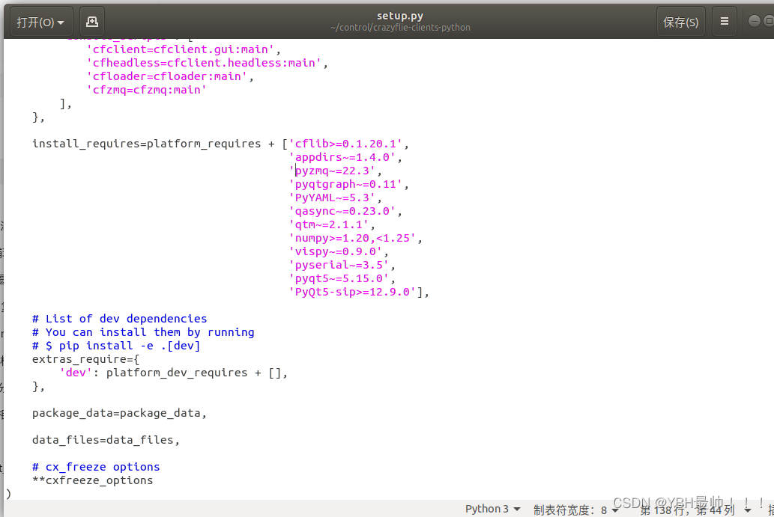Click the 打开(O) open button

[x=34, y=21]
